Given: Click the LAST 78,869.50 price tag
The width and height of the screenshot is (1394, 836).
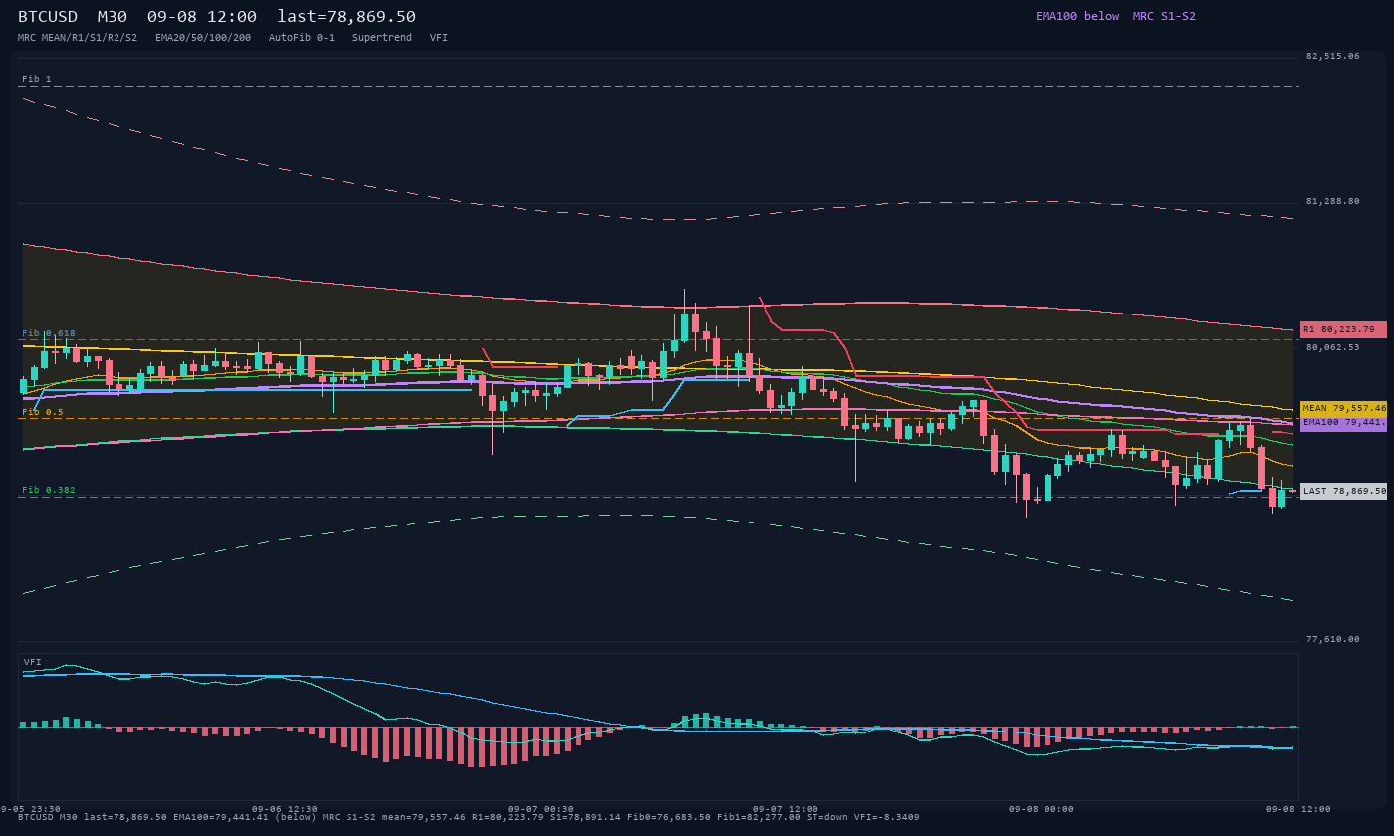Looking at the screenshot, I should (1343, 491).
